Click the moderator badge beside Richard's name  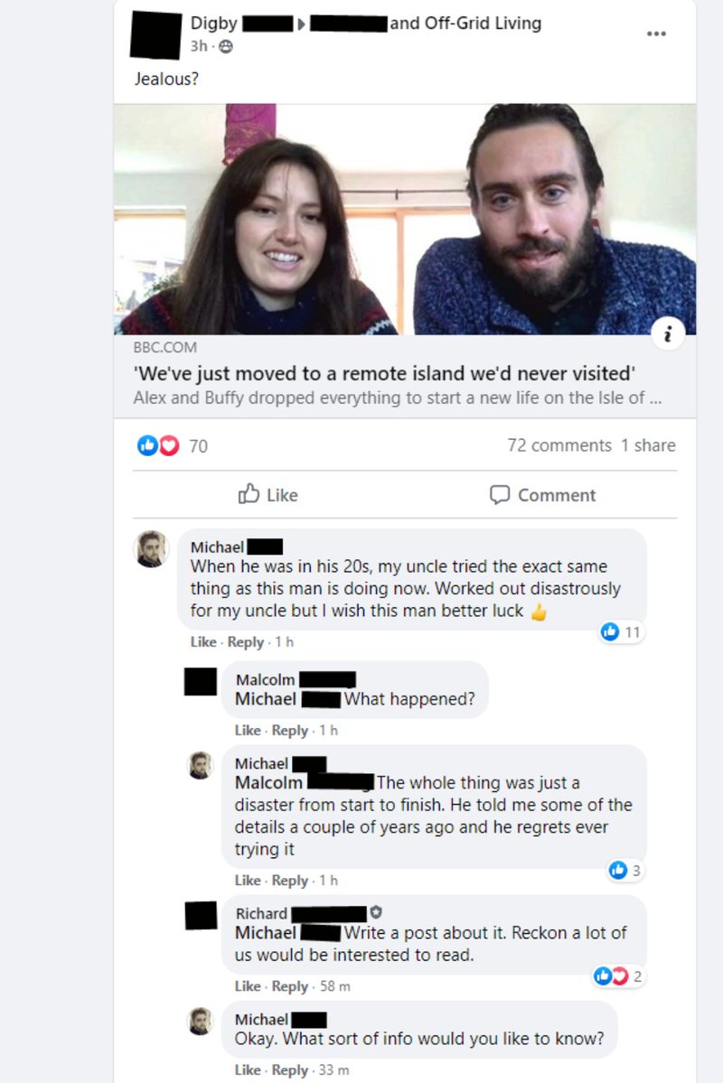(376, 912)
